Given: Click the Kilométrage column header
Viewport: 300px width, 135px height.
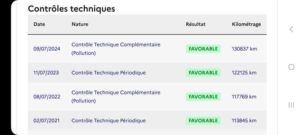Looking at the screenshot, I should [x=246, y=24].
